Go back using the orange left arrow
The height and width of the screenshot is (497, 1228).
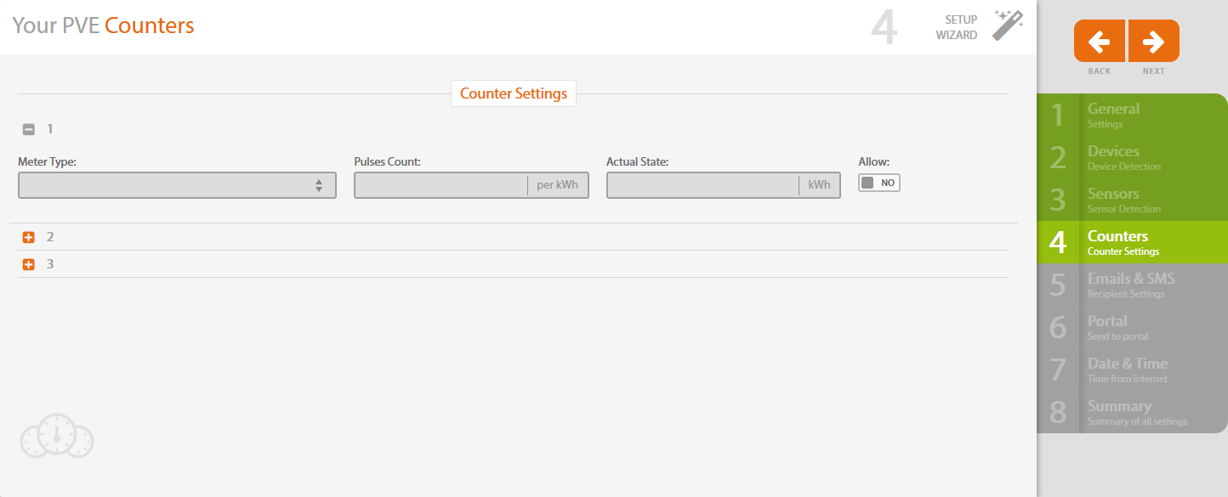click(1100, 41)
